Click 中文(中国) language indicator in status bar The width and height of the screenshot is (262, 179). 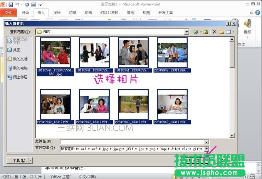(87, 177)
